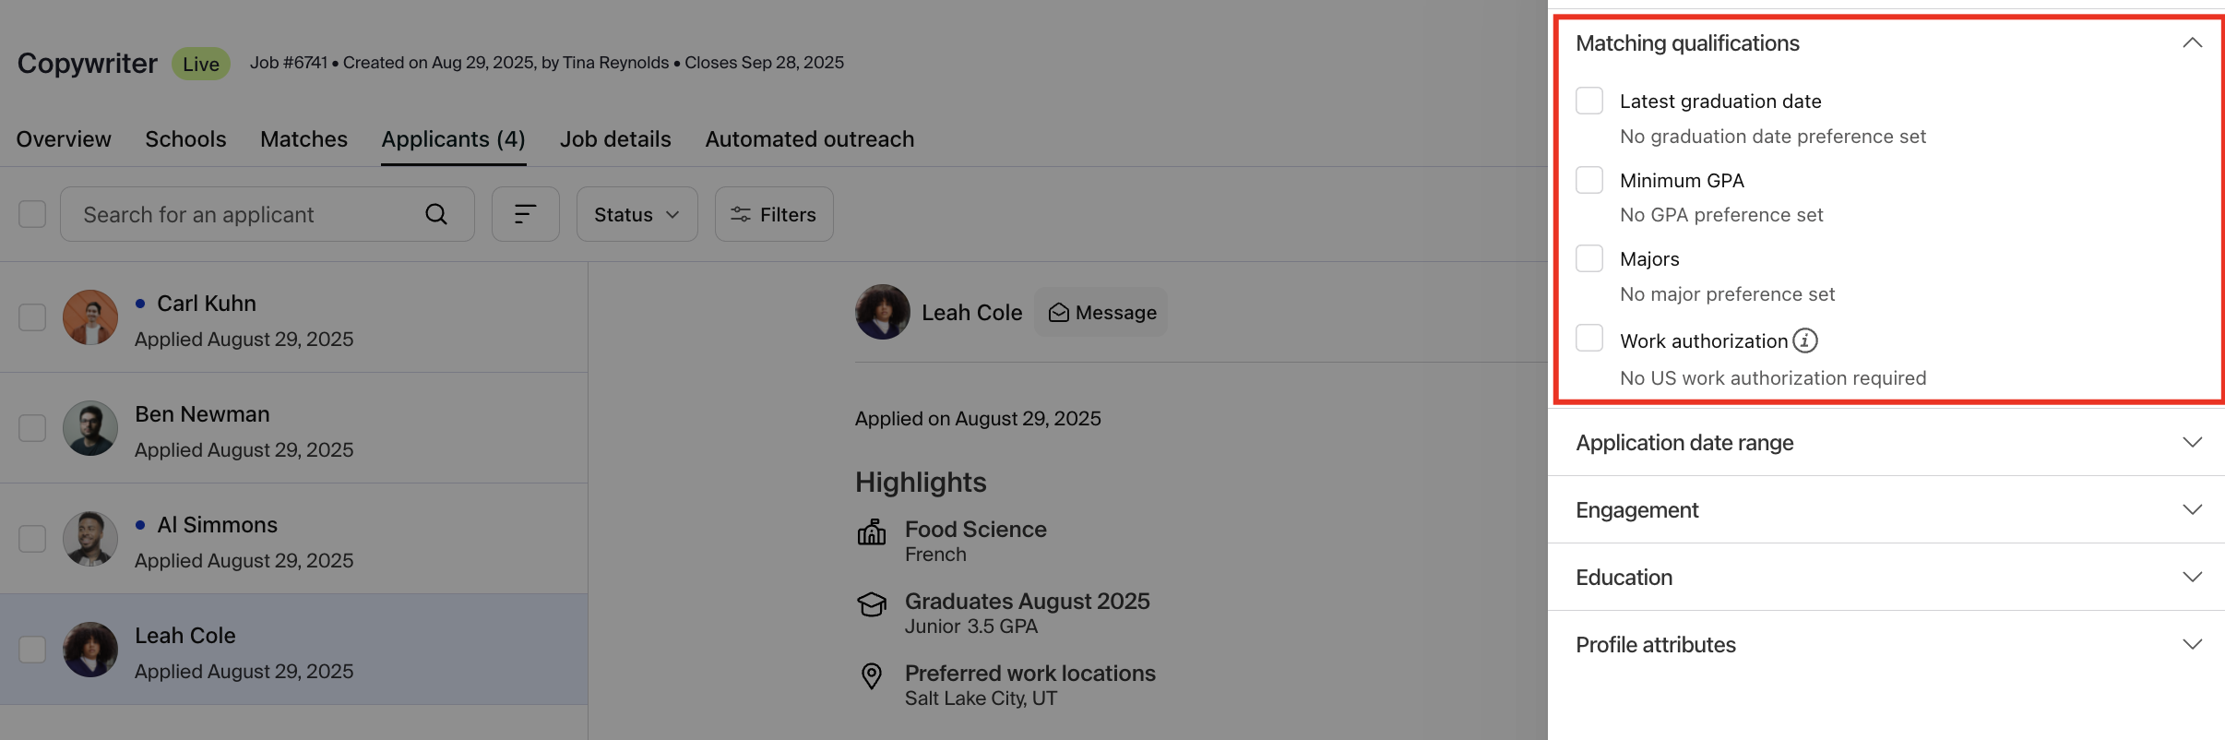Open the sort order icon button

(x=526, y=214)
